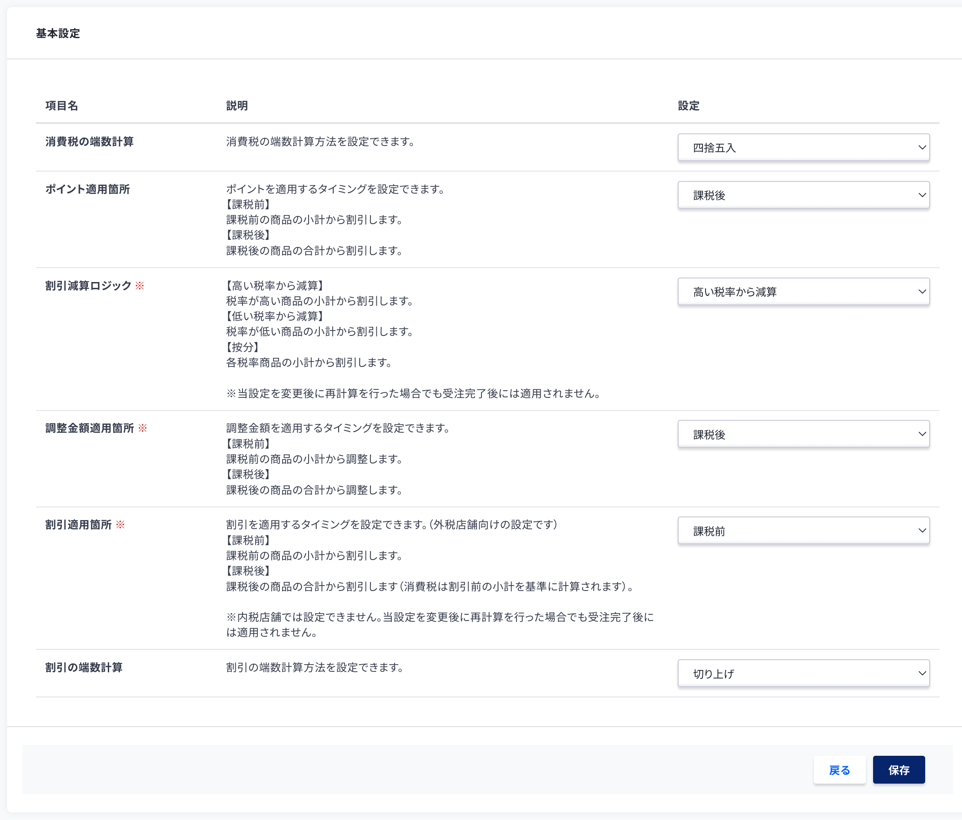This screenshot has height=820, width=962.
Task: Click the 基本設定 heading
Action: tap(58, 33)
